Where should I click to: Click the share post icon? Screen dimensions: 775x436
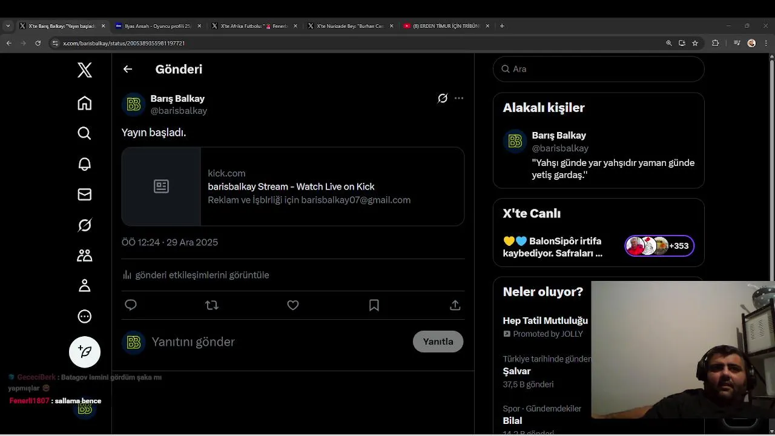(x=455, y=305)
